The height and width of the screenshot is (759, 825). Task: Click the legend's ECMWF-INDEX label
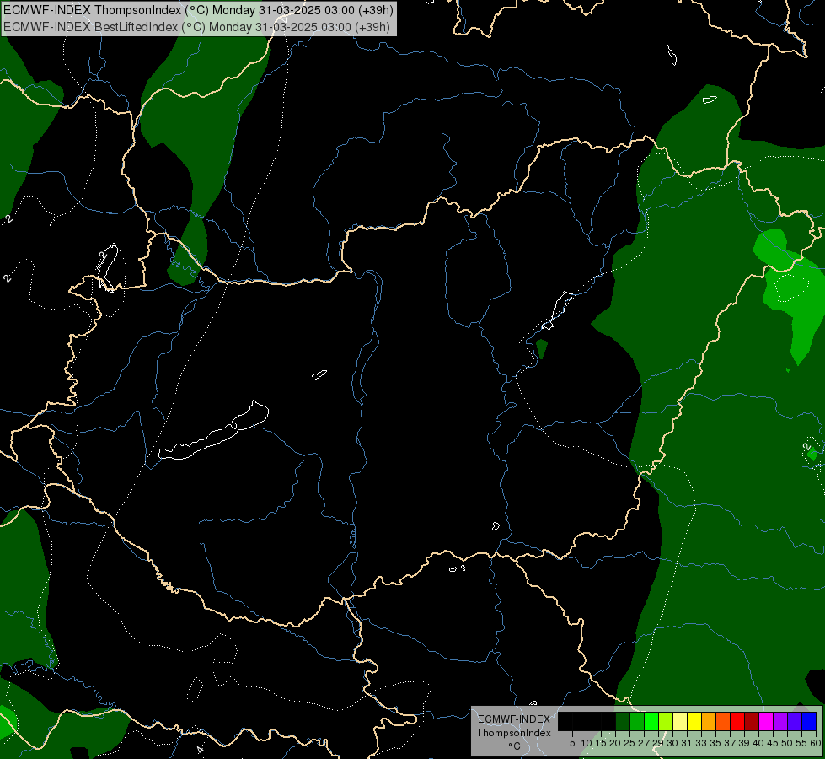[513, 719]
